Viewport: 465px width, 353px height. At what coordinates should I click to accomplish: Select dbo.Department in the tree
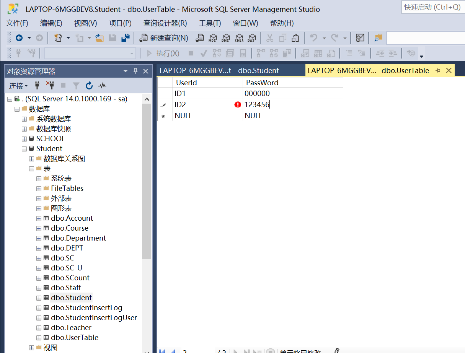pos(78,238)
